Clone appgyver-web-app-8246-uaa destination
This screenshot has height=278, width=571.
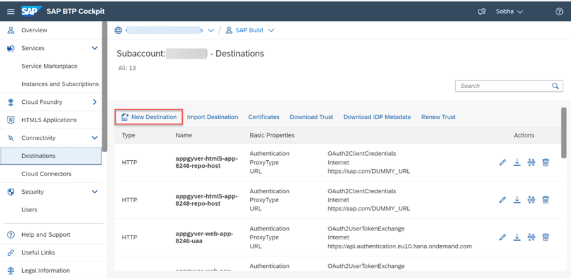click(531, 237)
